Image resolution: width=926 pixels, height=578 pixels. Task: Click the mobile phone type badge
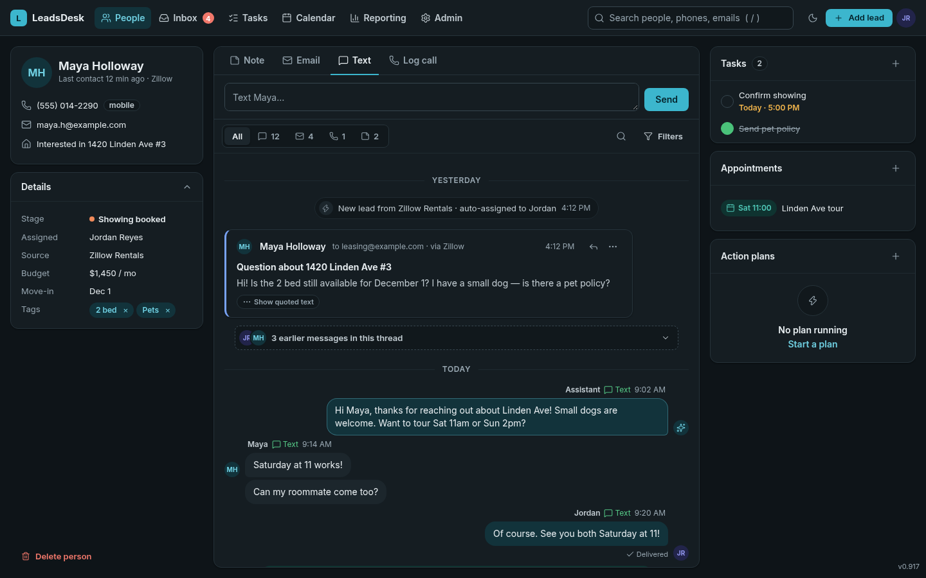click(x=122, y=105)
